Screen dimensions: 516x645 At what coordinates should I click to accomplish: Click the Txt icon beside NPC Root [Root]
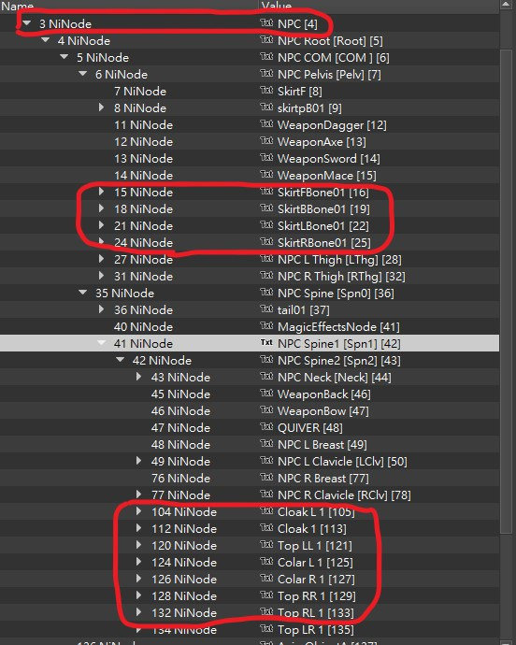(x=266, y=40)
